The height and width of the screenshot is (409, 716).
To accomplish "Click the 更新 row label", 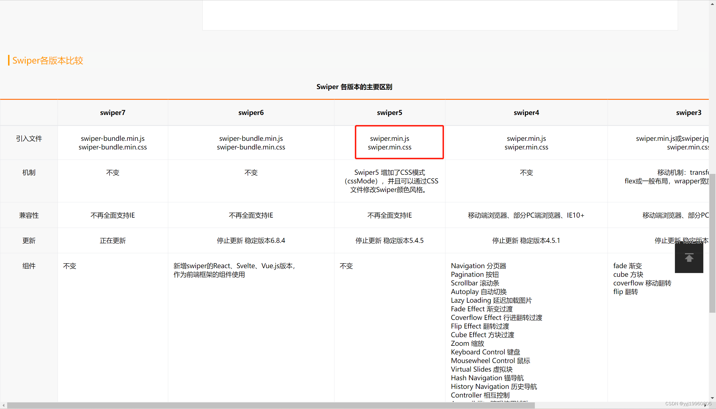I will (x=29, y=241).
